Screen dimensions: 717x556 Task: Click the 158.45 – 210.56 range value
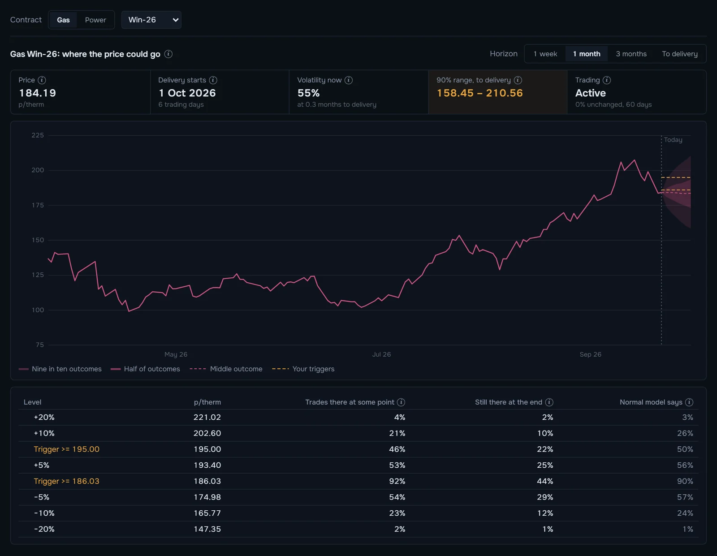479,93
